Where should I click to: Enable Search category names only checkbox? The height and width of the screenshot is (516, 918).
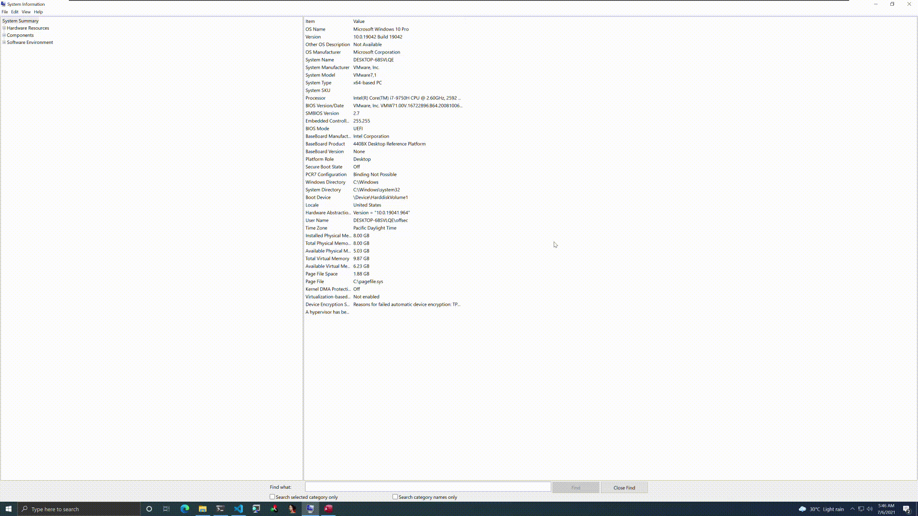tap(395, 497)
